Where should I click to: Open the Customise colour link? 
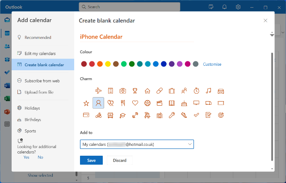tap(212, 64)
